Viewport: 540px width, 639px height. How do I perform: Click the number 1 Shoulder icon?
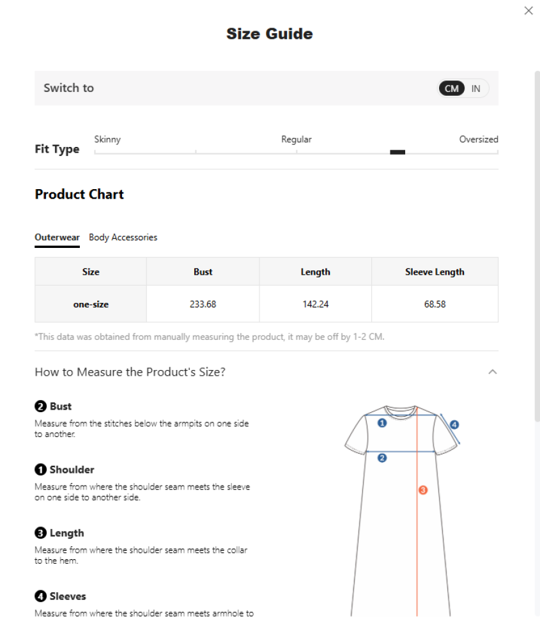(x=40, y=470)
